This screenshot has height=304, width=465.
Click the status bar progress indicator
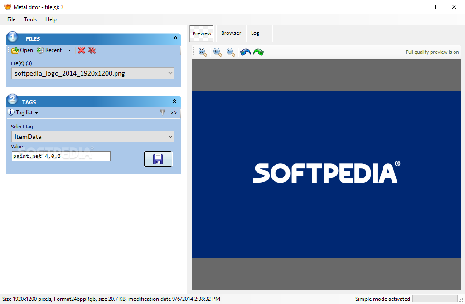coord(435,299)
